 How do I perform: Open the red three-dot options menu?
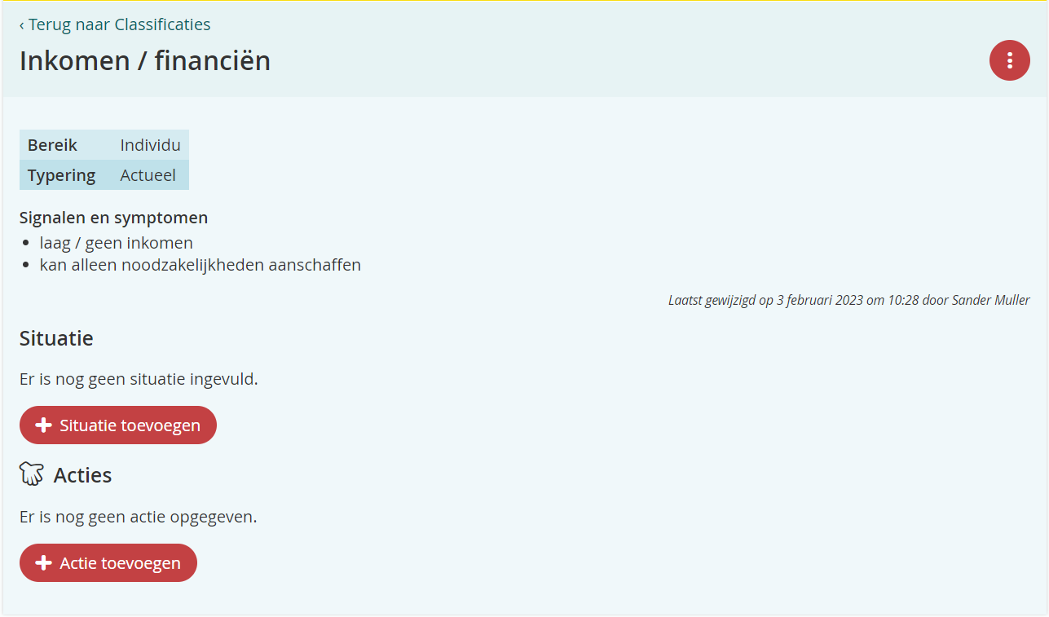pyautogui.click(x=1009, y=60)
